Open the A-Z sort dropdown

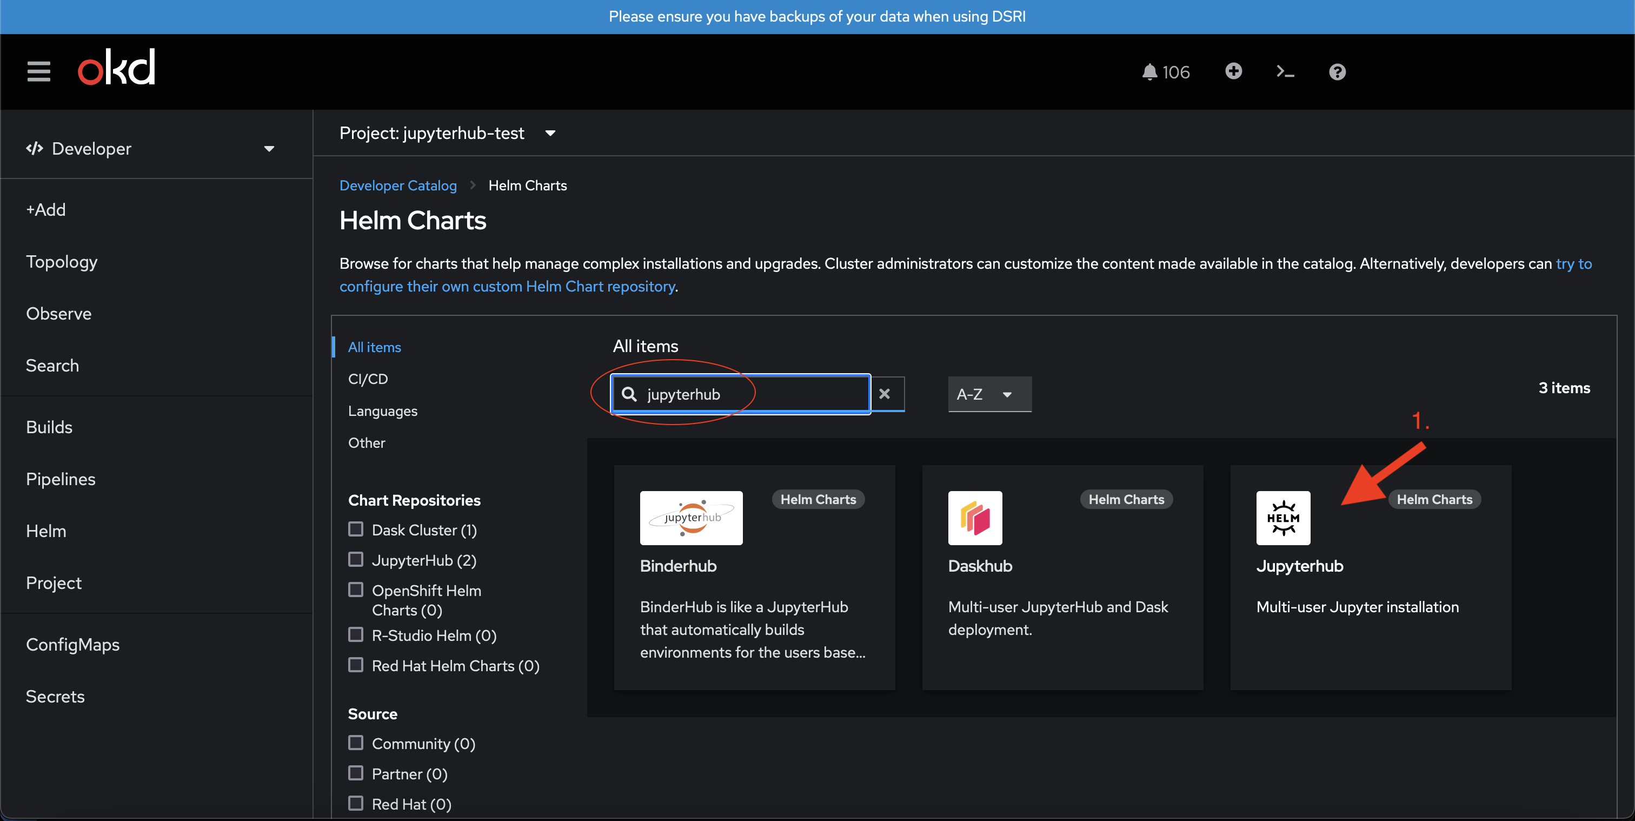(x=989, y=394)
